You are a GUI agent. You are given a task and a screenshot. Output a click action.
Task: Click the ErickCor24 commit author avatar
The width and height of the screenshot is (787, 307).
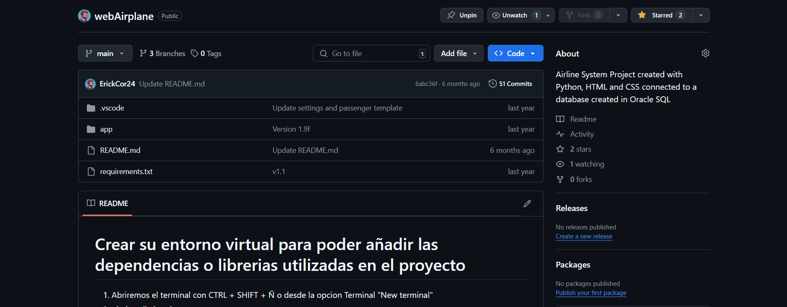point(91,84)
